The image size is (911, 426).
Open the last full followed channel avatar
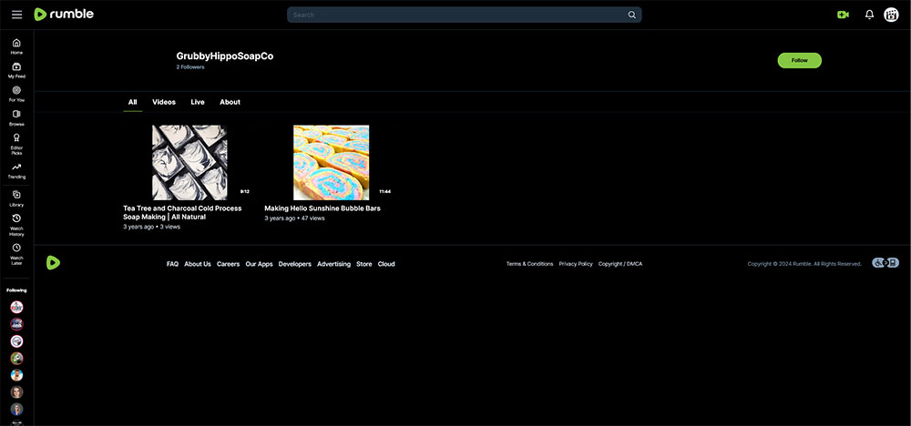[x=16, y=410]
